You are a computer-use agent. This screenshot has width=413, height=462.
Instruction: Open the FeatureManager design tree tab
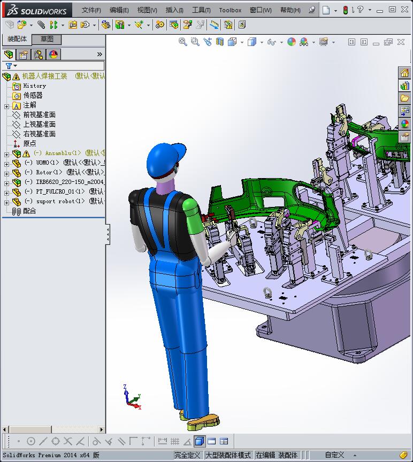pos(9,55)
